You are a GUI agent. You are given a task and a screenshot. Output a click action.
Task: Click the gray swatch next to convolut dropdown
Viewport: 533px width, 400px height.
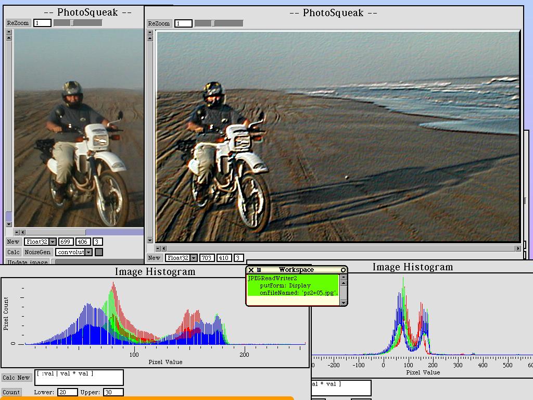[x=98, y=252]
